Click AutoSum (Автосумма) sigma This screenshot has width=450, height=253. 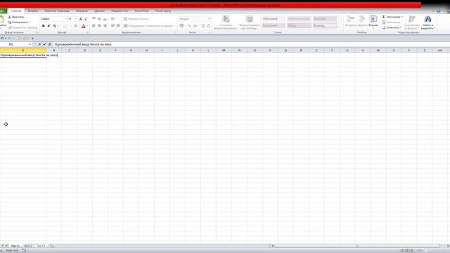pyautogui.click(x=392, y=17)
